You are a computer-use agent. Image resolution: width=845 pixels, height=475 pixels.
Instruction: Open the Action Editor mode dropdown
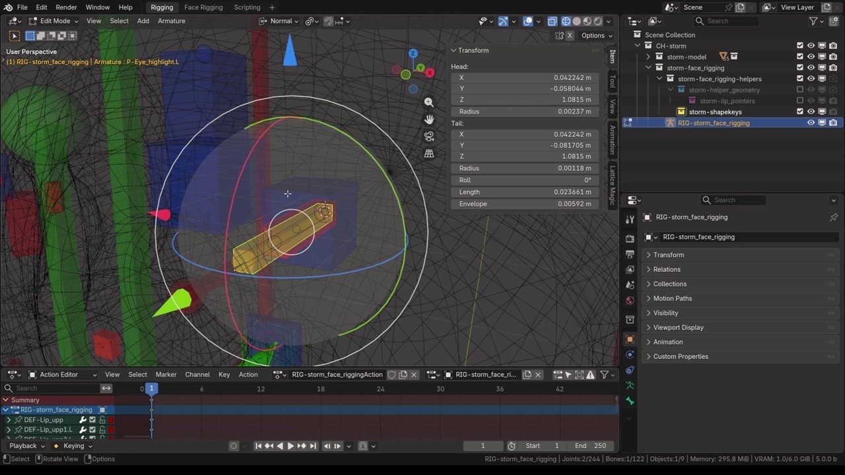tap(63, 375)
